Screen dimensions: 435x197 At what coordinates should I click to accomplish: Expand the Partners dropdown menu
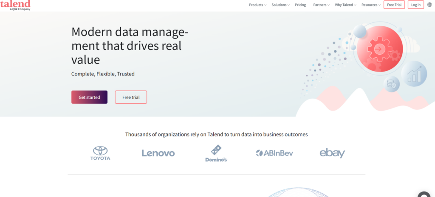point(322,5)
